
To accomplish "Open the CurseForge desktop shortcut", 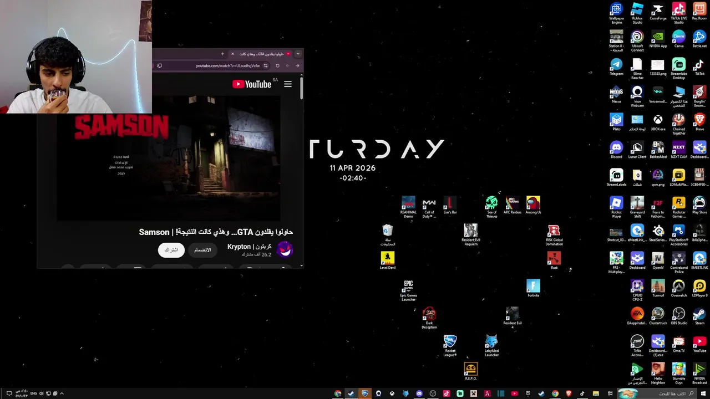I will [x=658, y=12].
